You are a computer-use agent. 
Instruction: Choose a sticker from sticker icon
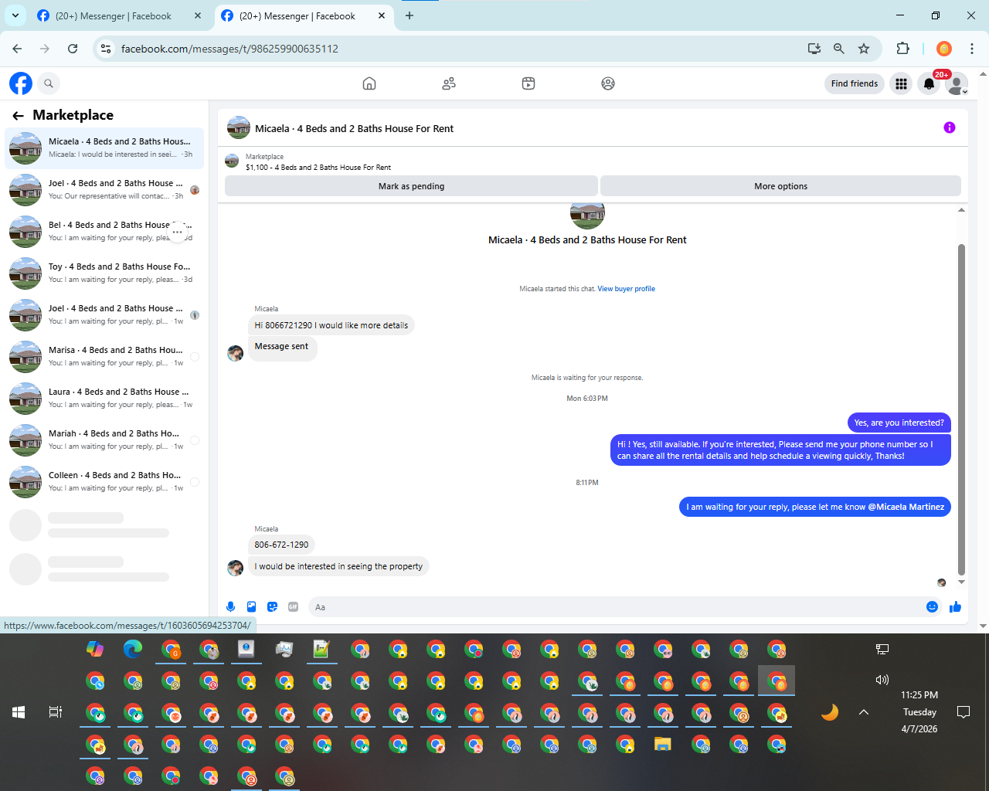[272, 607]
